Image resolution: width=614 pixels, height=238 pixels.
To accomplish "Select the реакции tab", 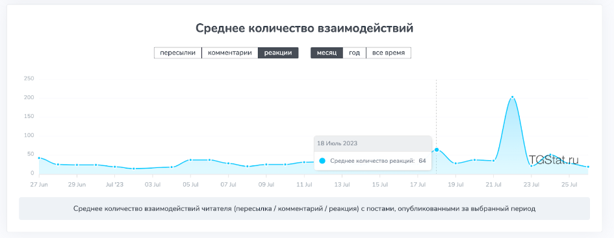I will [x=278, y=53].
